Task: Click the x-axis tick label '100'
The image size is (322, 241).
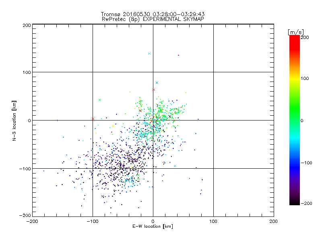Action: click(213, 221)
